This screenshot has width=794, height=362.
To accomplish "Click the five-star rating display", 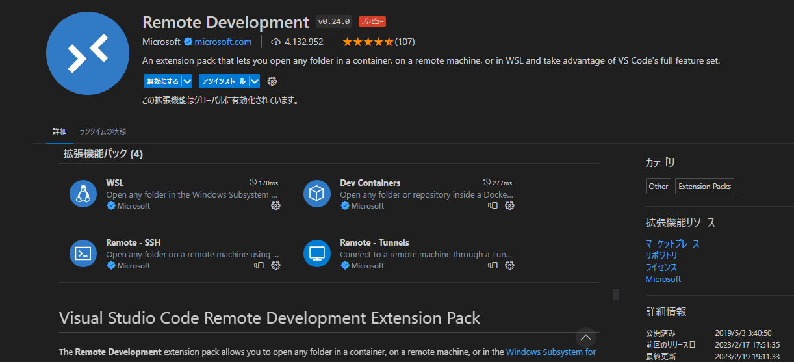I will 368,42.
